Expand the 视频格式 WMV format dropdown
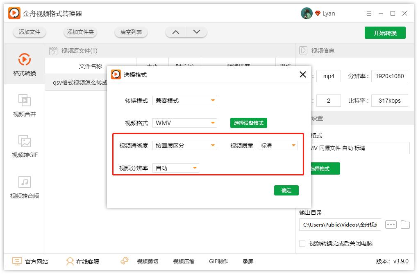The image size is (418, 274). [184, 122]
